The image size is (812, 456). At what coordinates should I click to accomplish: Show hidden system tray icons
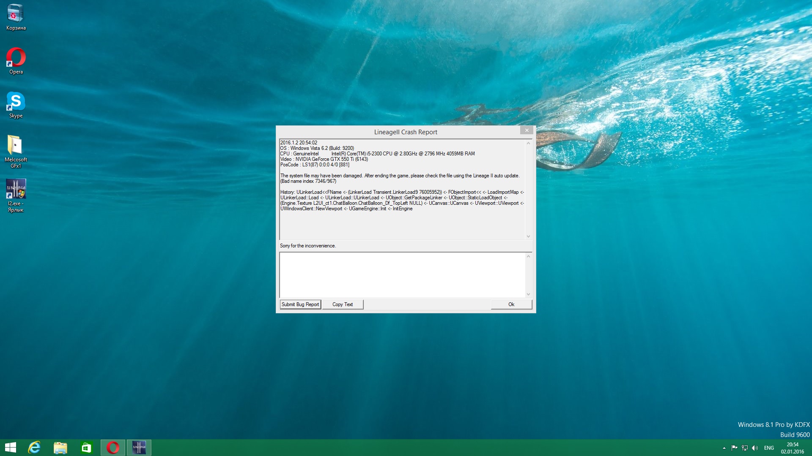[x=724, y=448]
